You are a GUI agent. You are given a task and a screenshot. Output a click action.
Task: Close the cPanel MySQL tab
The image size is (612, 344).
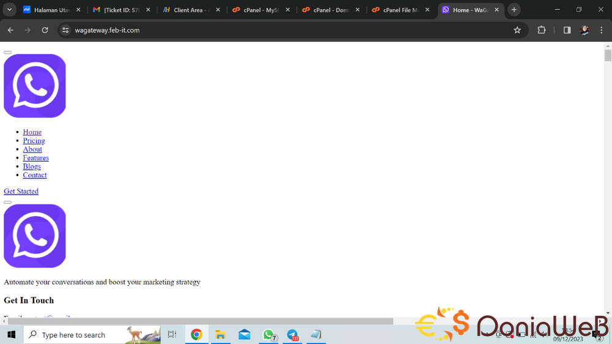click(x=288, y=10)
